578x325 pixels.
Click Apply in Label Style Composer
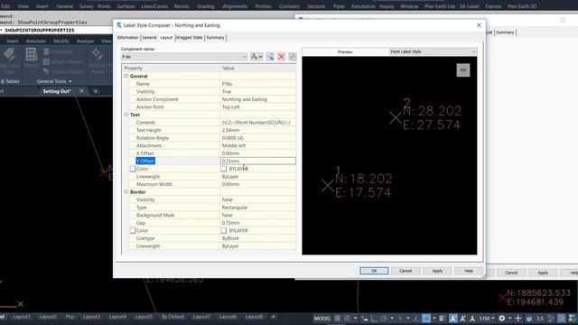click(437, 271)
